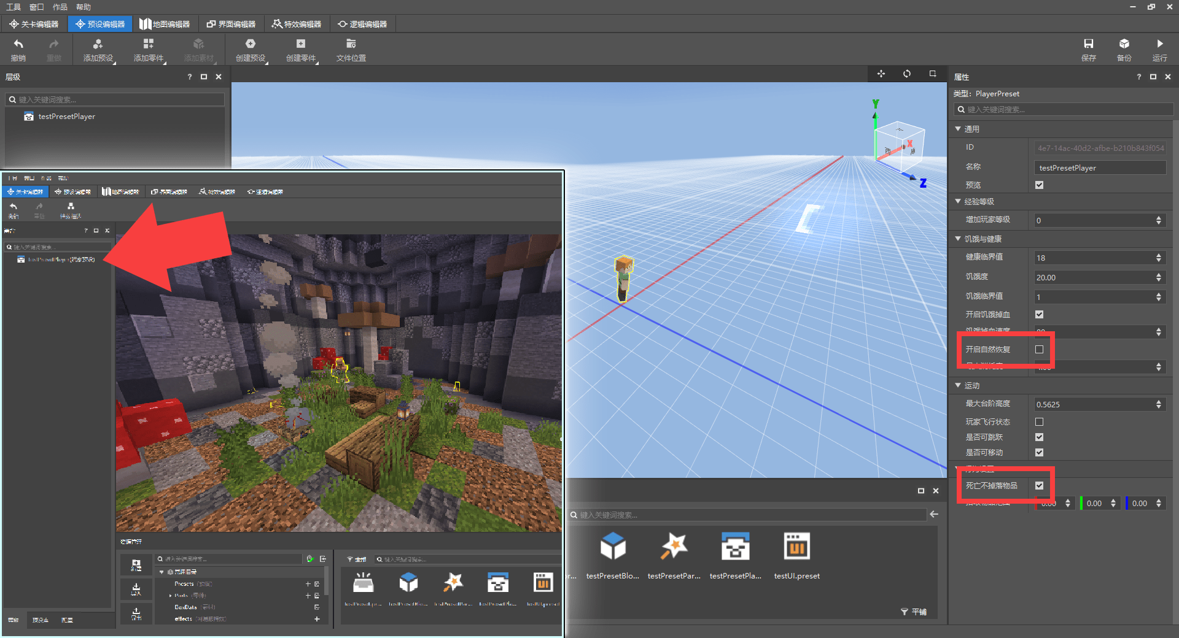Toggle the 是否可跳跃 checkbox

tap(1039, 437)
